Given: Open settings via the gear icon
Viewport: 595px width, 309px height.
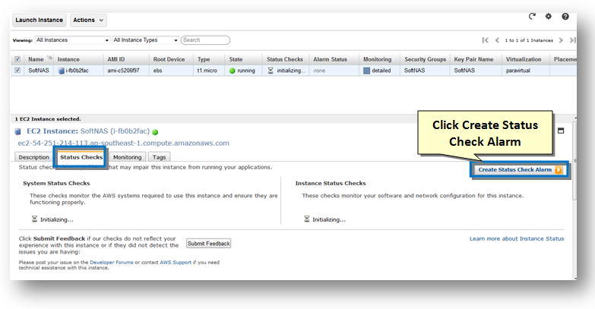Looking at the screenshot, I should pos(549,16).
